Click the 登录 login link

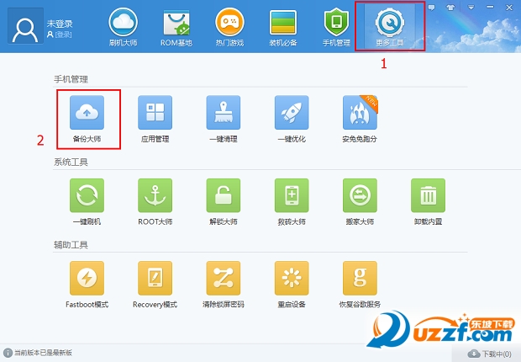point(63,35)
